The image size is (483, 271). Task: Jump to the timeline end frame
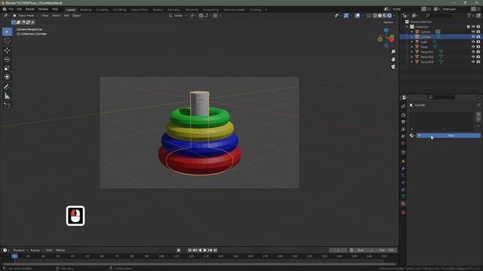pos(215,250)
